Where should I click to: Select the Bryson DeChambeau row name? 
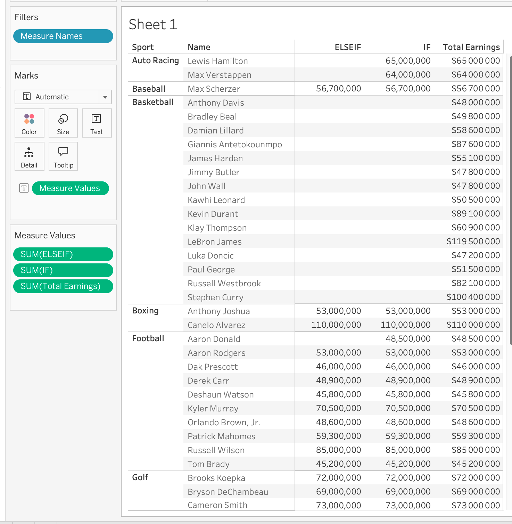[x=228, y=492]
